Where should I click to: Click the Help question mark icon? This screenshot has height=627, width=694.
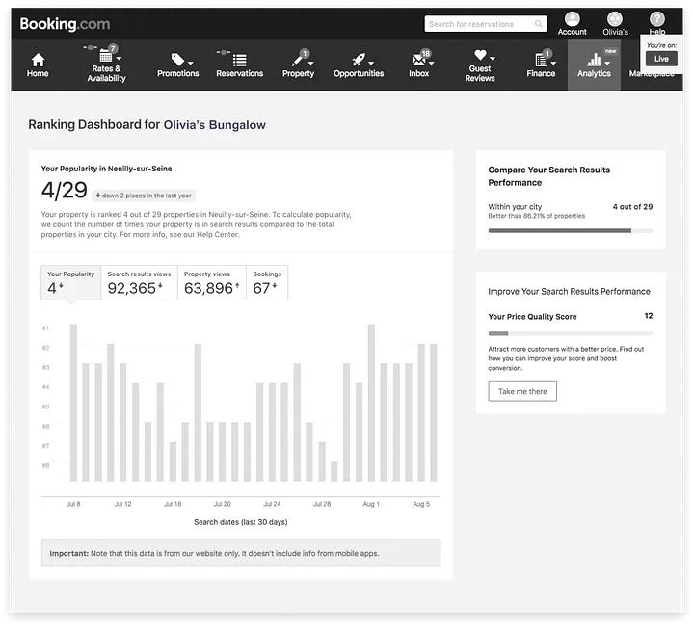click(x=657, y=19)
